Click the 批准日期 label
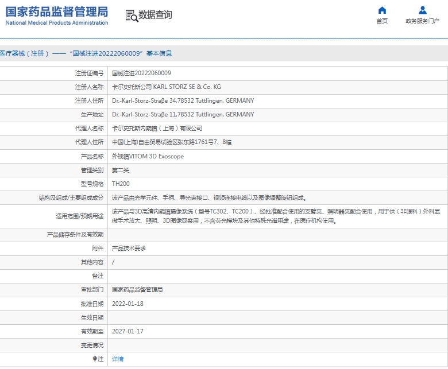 coord(92,304)
